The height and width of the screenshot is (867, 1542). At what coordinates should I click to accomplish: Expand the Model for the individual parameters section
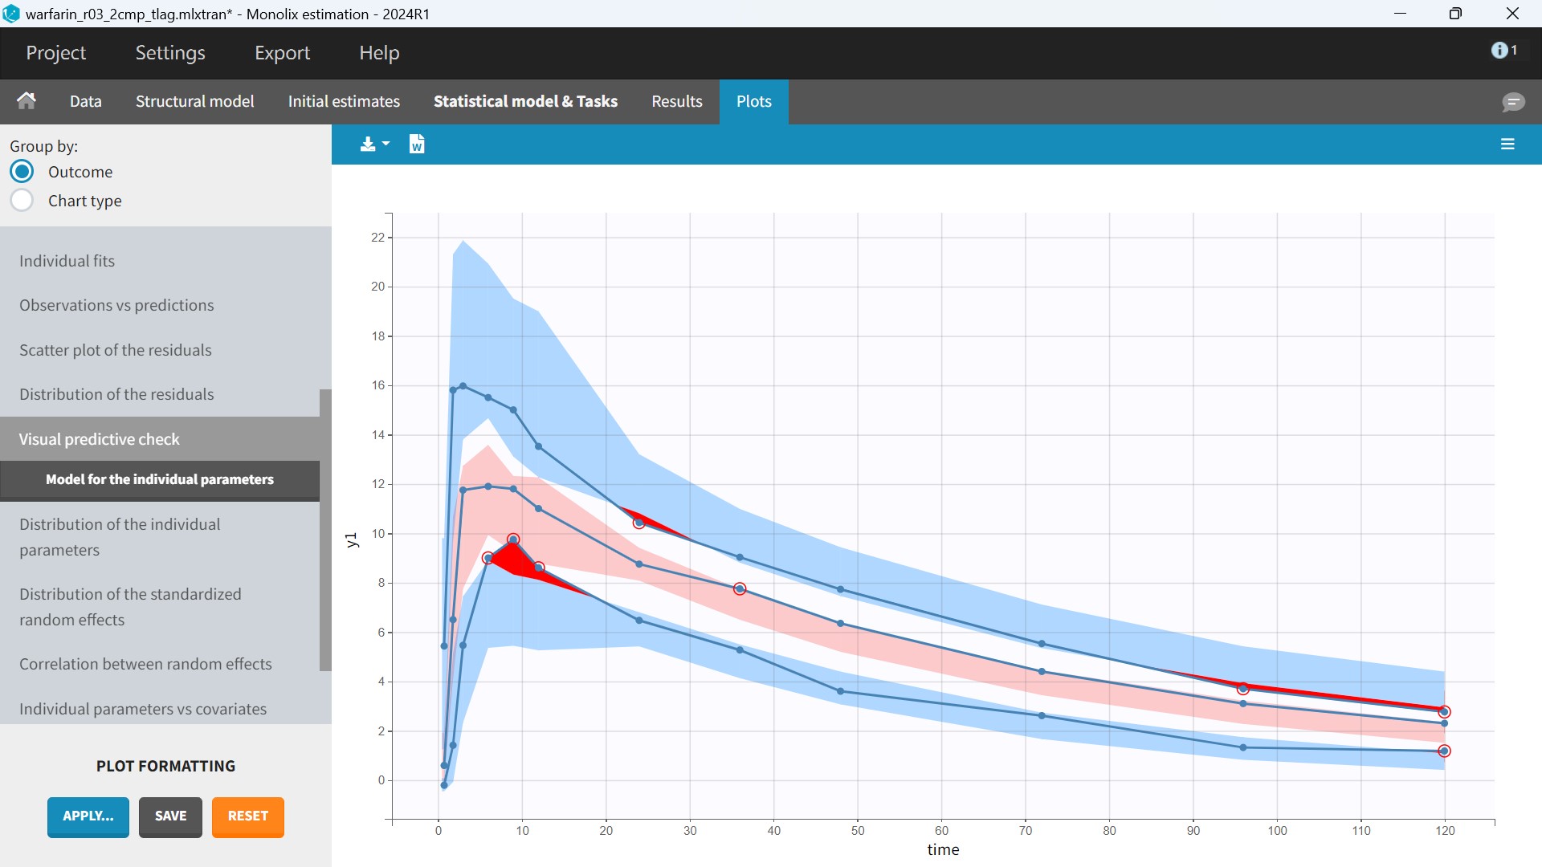(x=160, y=479)
